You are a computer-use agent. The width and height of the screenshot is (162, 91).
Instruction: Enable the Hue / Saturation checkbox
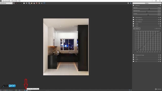click(133, 20)
